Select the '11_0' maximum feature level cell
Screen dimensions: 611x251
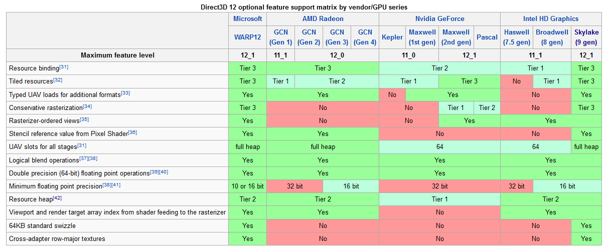(x=409, y=55)
